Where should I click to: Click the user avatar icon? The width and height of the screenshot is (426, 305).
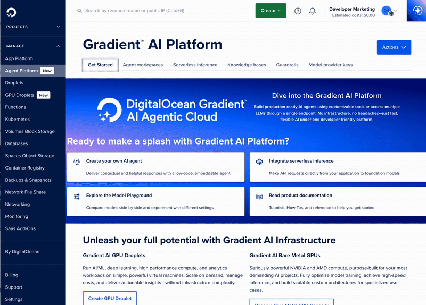tap(387, 11)
